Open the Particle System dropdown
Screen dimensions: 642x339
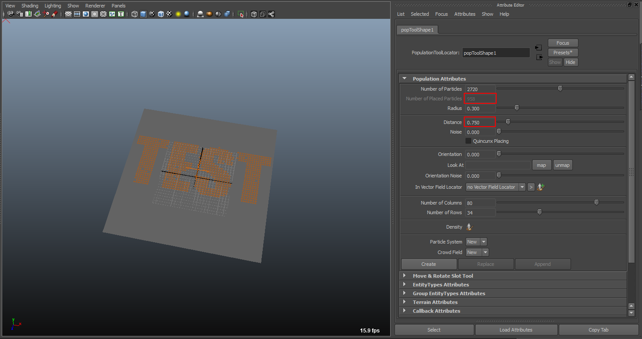(x=476, y=242)
